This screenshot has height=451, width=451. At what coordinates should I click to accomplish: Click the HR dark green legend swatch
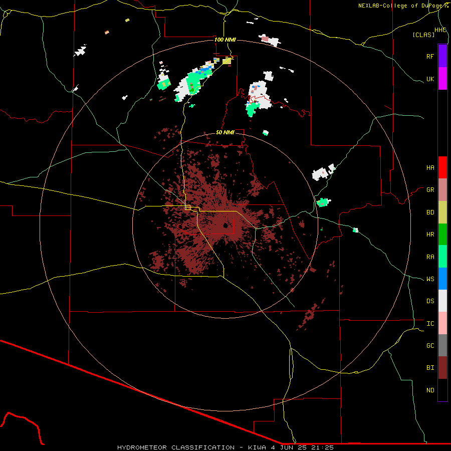coord(442,235)
